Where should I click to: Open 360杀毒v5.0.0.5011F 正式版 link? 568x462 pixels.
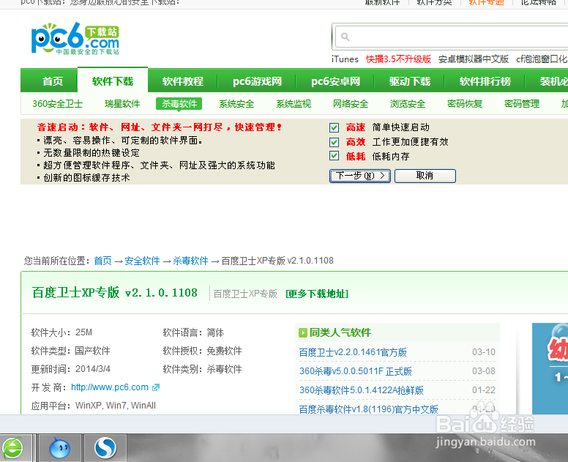coord(355,371)
